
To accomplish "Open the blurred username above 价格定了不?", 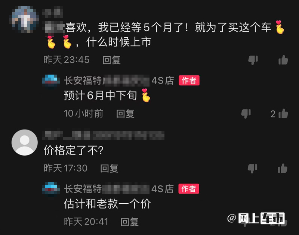I will point(104,135).
